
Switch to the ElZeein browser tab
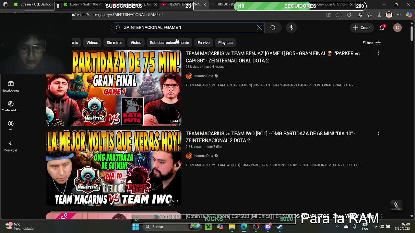tap(86, 5)
